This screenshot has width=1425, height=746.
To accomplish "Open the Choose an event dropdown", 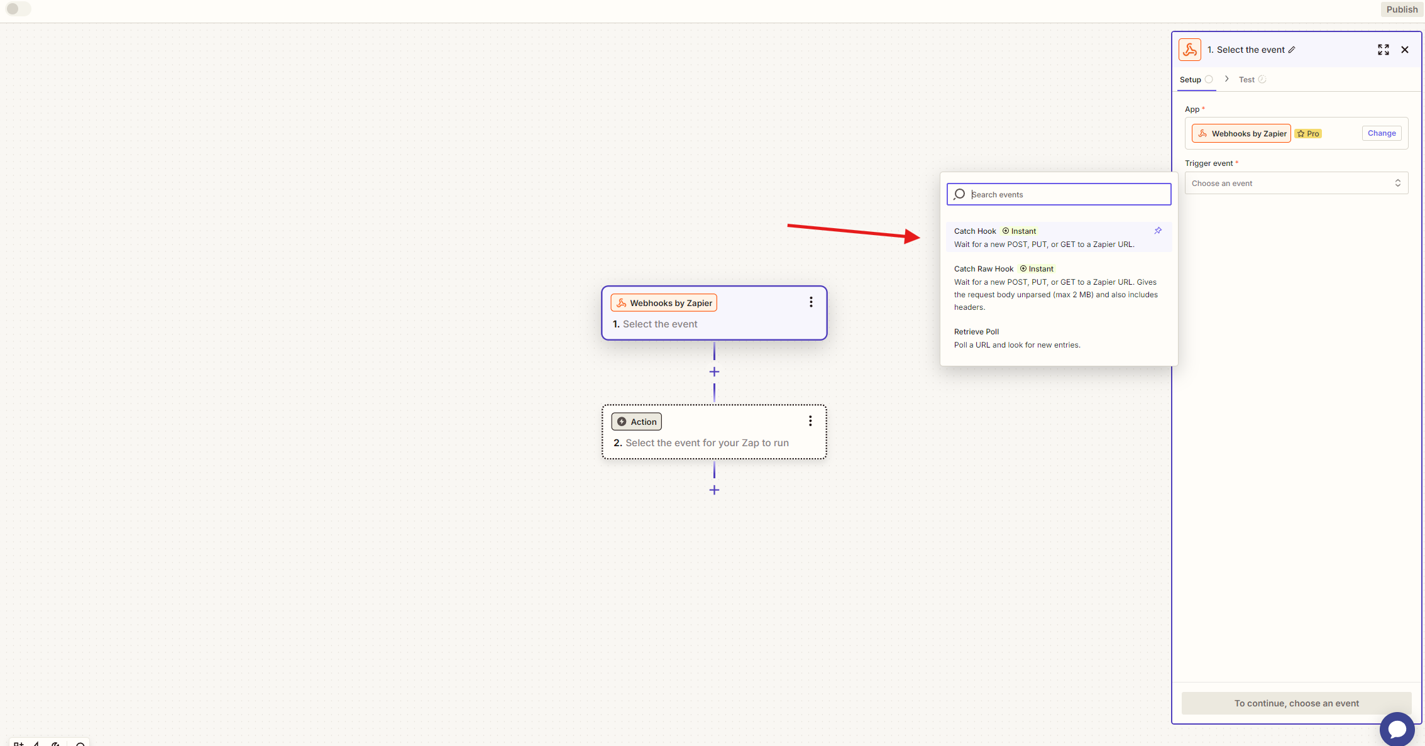I will click(1296, 184).
